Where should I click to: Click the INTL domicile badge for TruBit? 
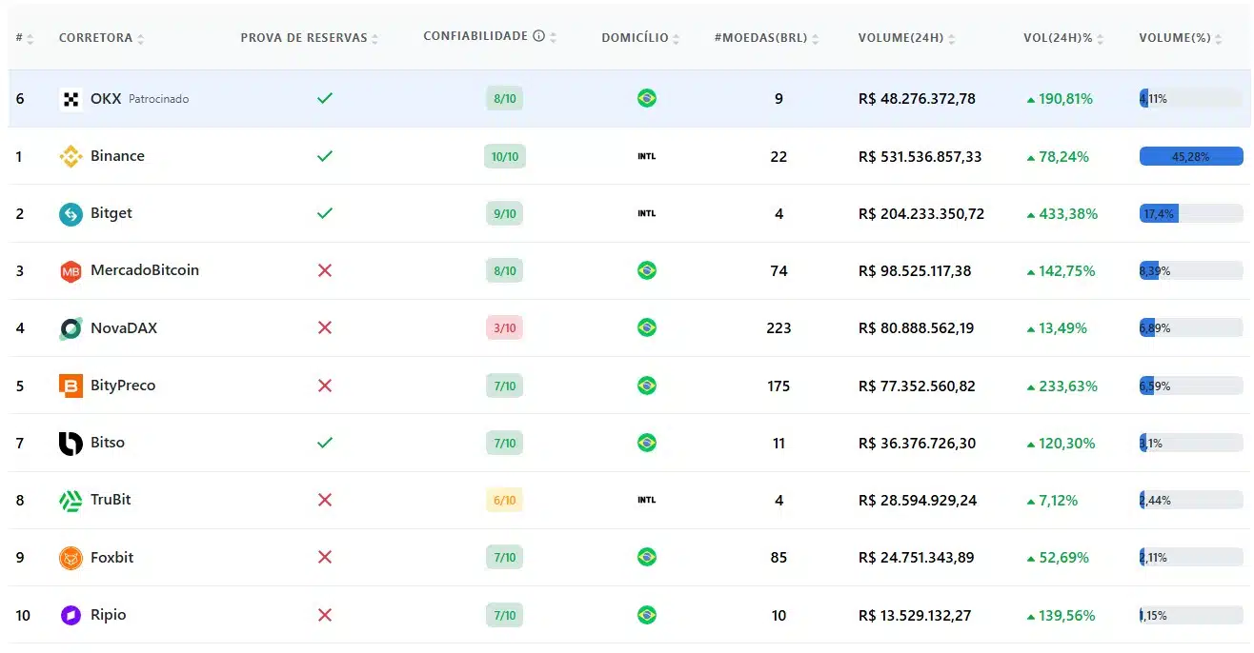coord(647,500)
